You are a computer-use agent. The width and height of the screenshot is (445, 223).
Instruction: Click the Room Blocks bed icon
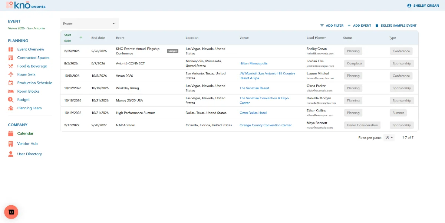point(11,91)
